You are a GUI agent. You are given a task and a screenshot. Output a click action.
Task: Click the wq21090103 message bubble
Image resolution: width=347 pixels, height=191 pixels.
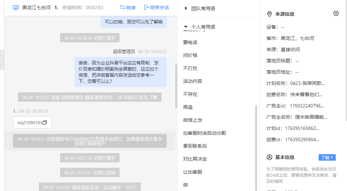point(32,122)
